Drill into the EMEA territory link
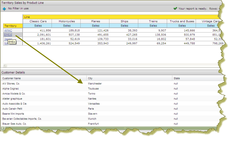The height and width of the screenshot is (142, 233). pos(8,35)
